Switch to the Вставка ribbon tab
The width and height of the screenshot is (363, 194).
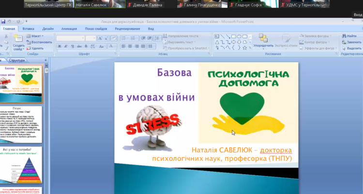[x=29, y=29]
